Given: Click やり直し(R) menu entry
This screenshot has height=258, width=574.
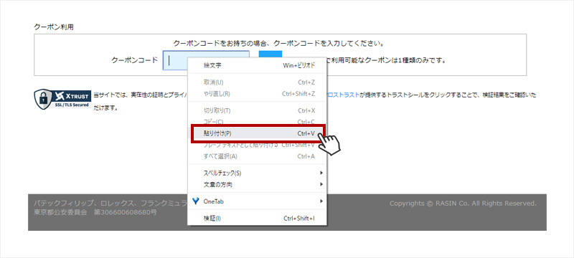Looking at the screenshot, I should (257, 94).
